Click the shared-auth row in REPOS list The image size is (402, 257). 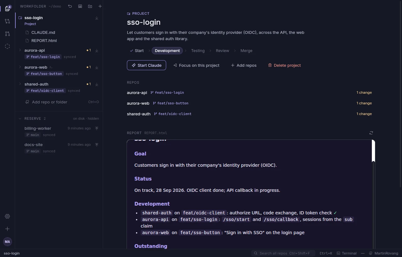[249, 114]
